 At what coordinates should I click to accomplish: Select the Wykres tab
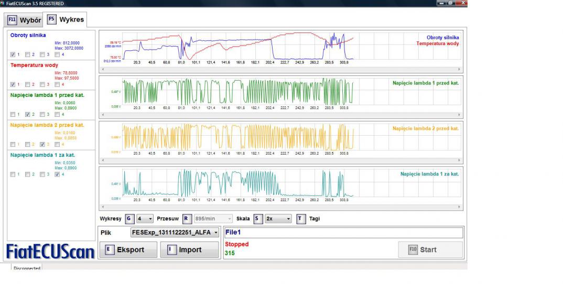pyautogui.click(x=66, y=19)
